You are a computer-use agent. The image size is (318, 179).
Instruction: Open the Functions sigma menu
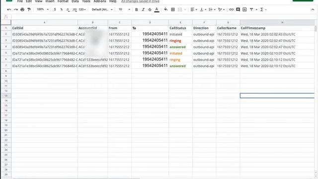(262, 9)
